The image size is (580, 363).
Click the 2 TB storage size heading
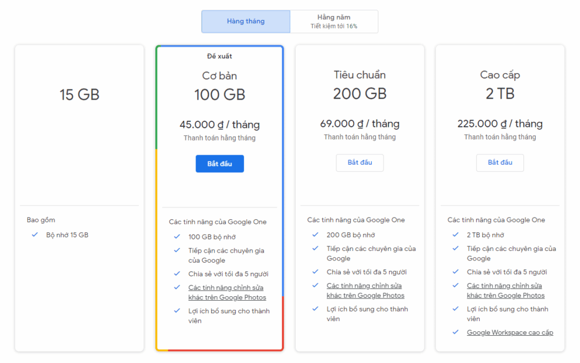(x=500, y=93)
